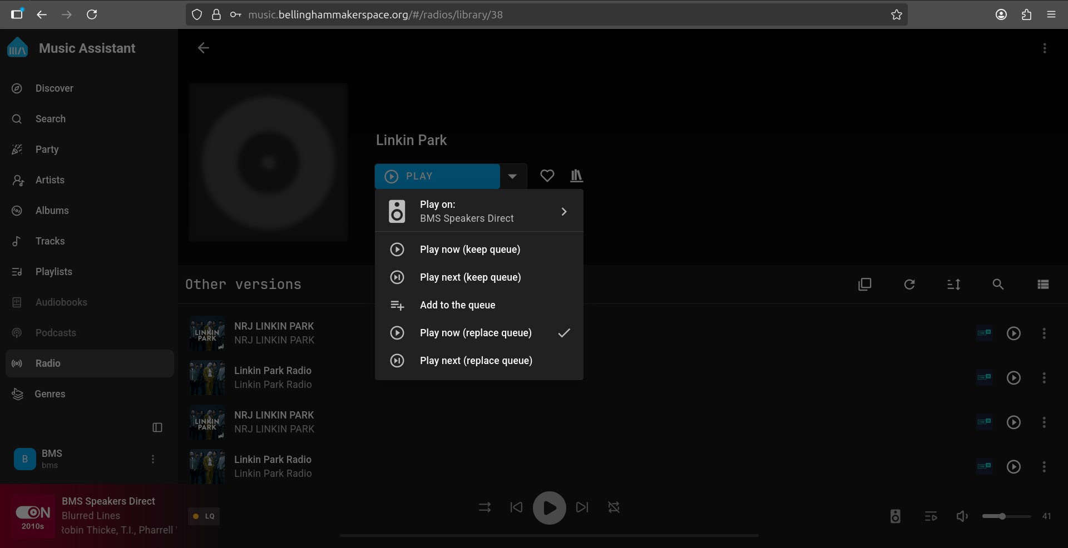Open the Playlists section

click(90, 272)
